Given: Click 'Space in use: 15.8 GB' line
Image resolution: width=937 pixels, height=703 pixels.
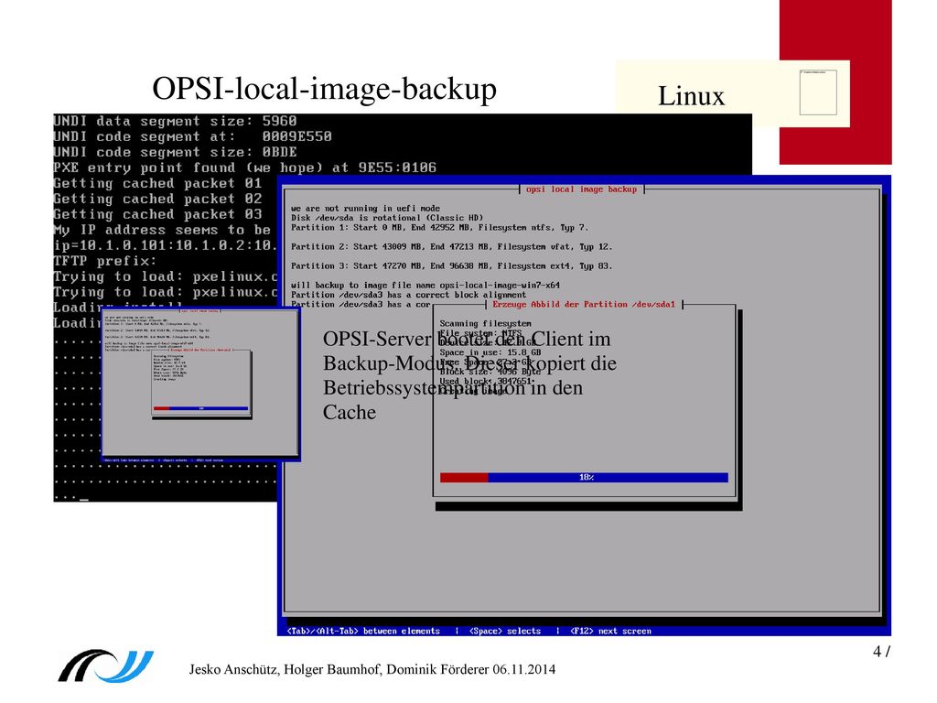Looking at the screenshot, I should click(x=490, y=352).
